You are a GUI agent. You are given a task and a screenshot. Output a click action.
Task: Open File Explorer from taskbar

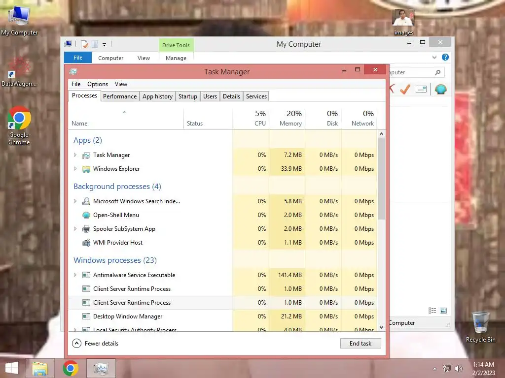39,368
